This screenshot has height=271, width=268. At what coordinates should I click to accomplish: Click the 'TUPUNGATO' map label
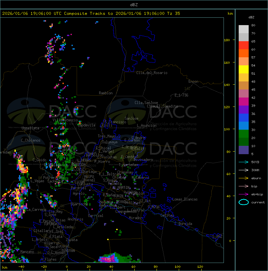tap(53, 224)
